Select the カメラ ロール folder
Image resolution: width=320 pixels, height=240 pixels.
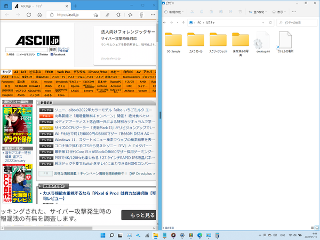(x=196, y=43)
